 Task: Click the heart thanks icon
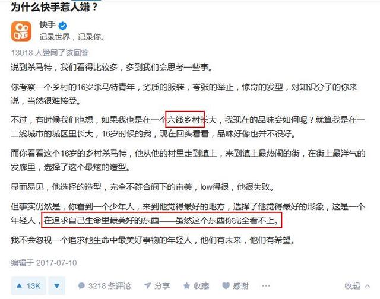[226, 286]
